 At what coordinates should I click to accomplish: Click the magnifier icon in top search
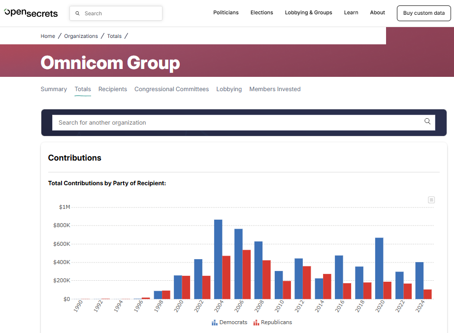(78, 14)
